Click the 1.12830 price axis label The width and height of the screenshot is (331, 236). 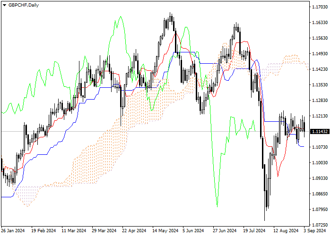pos(320,101)
